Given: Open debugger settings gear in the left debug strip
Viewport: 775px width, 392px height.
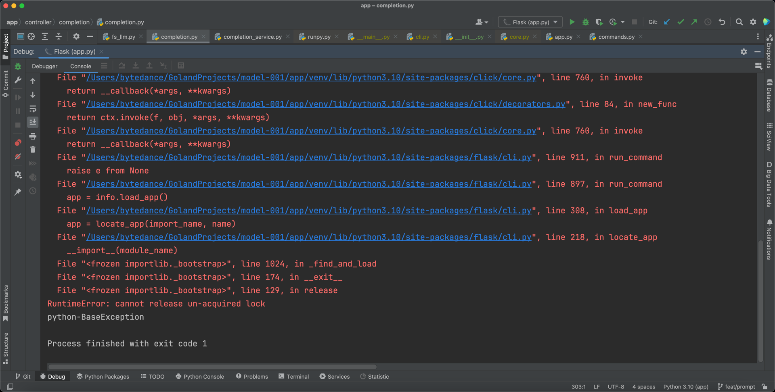Looking at the screenshot, I should click(x=18, y=175).
